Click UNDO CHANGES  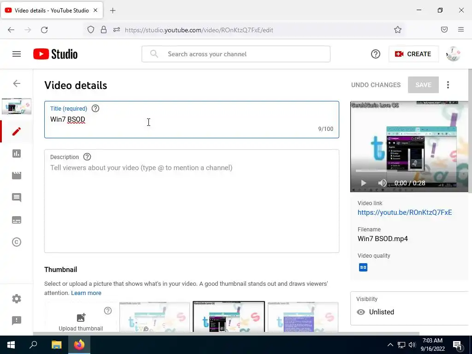coord(376,85)
